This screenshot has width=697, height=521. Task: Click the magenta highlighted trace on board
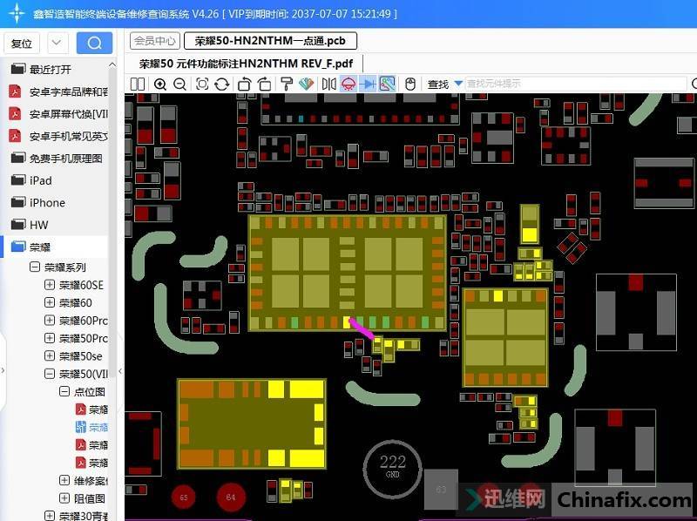361,328
